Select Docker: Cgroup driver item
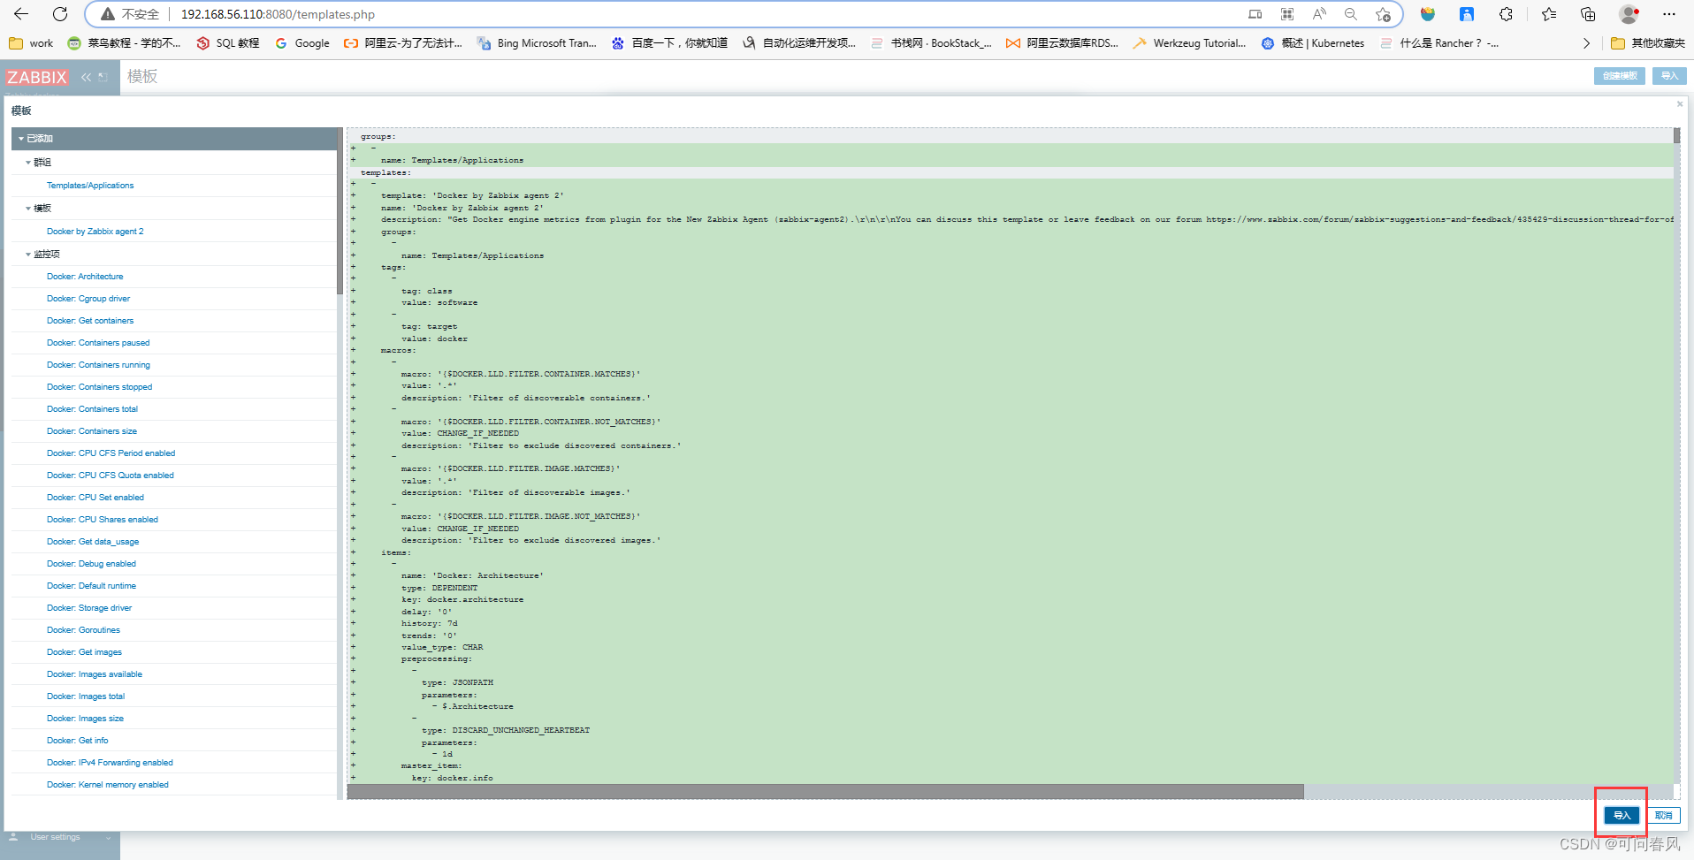Screen dimensions: 1694x860 pyautogui.click(x=88, y=299)
